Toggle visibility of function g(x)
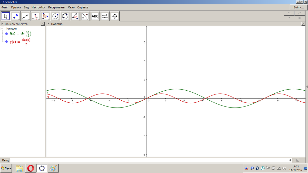Image resolution: width=308 pixels, height=173 pixels. point(7,42)
